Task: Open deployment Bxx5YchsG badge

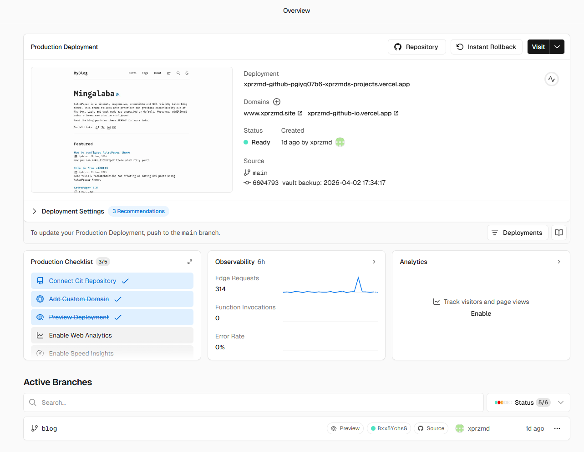Action: pos(389,428)
